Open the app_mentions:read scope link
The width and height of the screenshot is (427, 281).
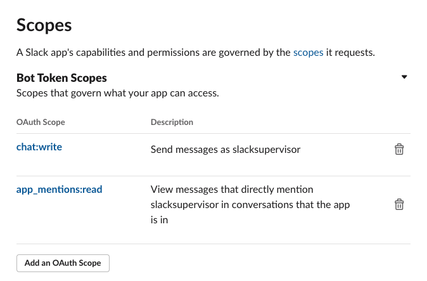(x=60, y=190)
